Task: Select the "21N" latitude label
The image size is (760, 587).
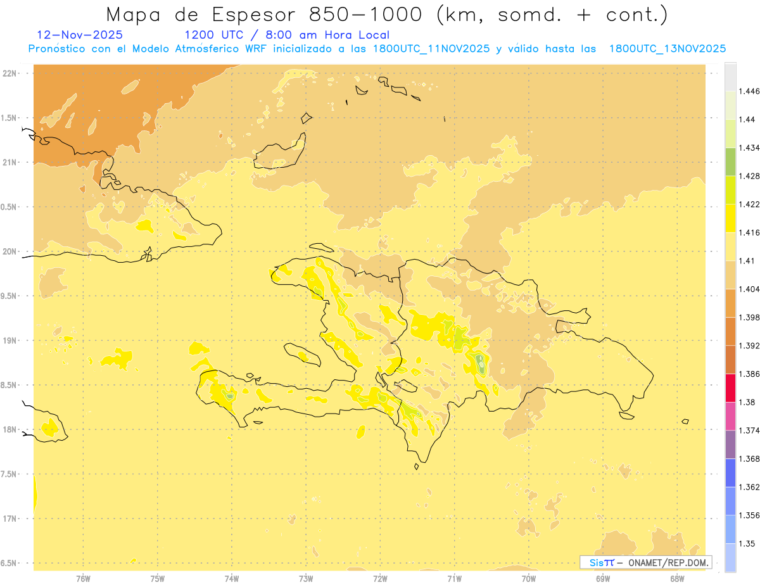Action: (9, 162)
